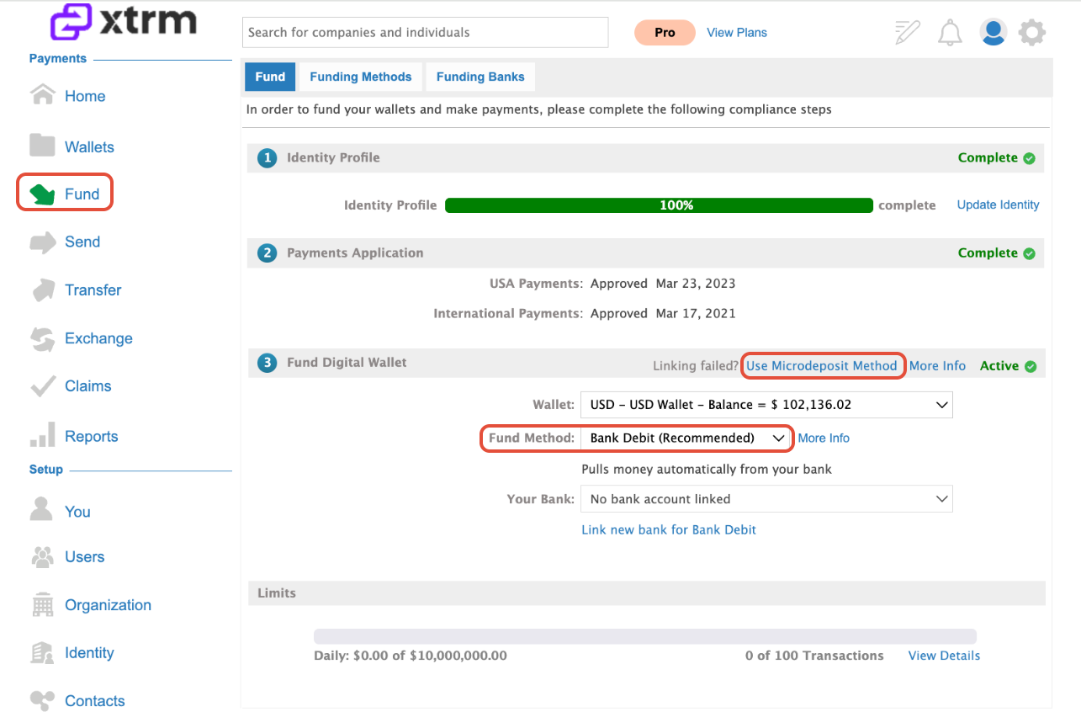This screenshot has height=728, width=1081.
Task: Click the 'Approved Mar 23, 2023' USA Payments value
Action: coord(663,284)
